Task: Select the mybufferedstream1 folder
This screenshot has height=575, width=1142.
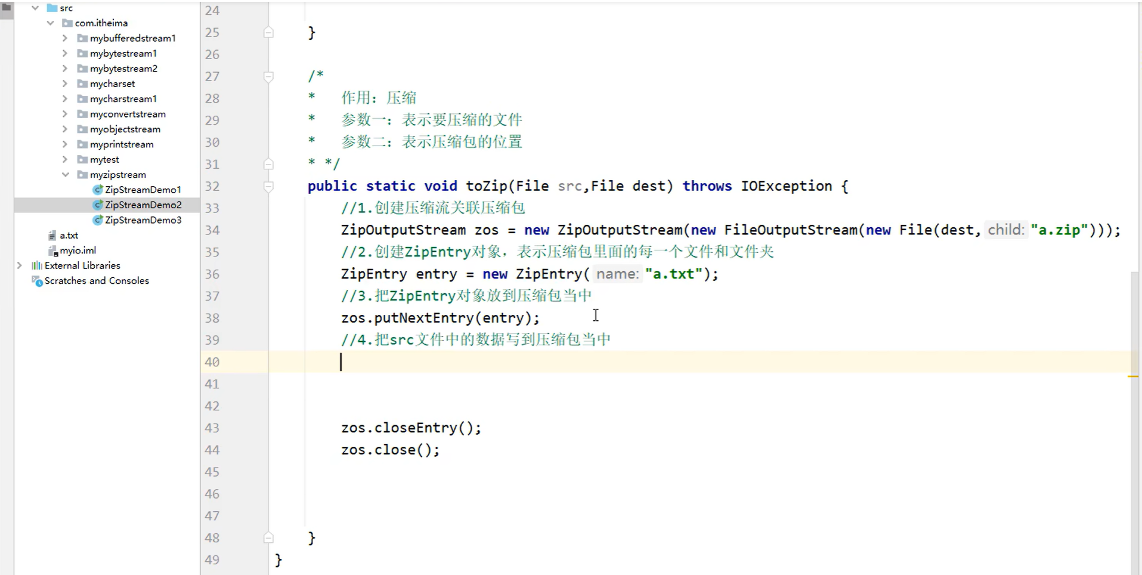Action: tap(132, 38)
